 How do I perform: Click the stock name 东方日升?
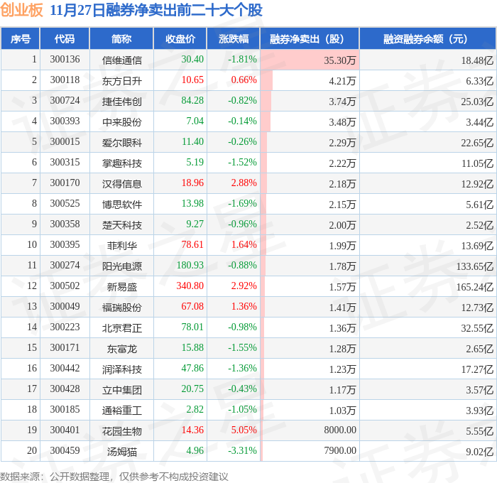[x=121, y=81]
